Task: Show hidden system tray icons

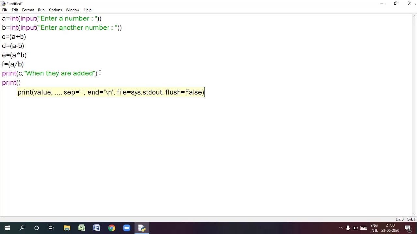Action: pos(340,228)
